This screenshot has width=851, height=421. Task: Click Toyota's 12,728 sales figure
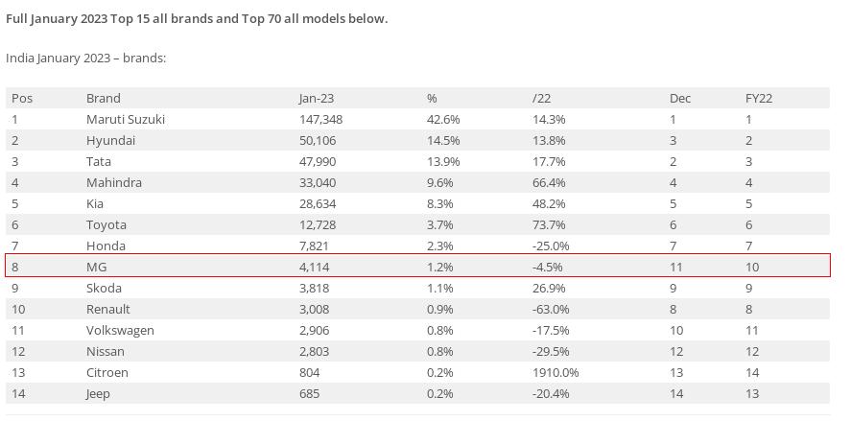pos(318,224)
